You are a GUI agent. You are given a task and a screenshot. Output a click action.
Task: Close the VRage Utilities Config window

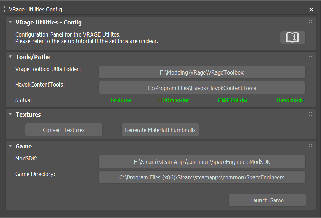tap(311, 10)
